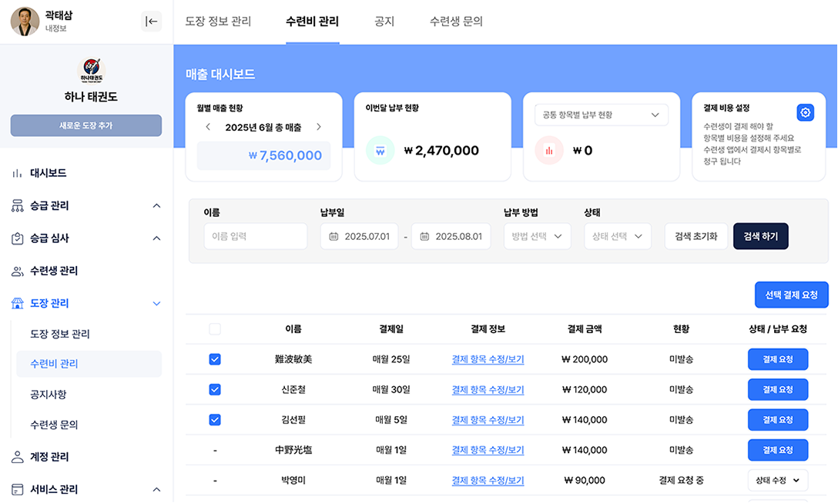Click 검색 초기화 button
The height and width of the screenshot is (503, 838).
[696, 236]
